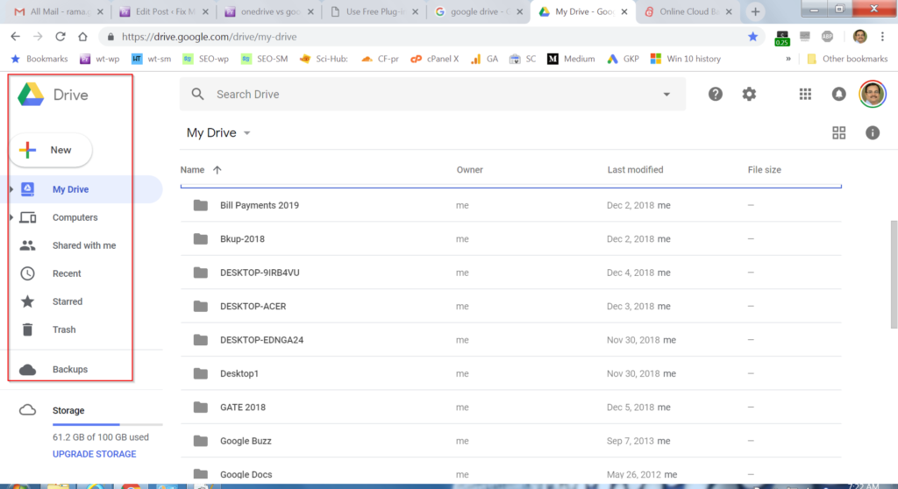Screen dimensions: 898x489
Task: Open the Settings gear icon
Action: 749,94
